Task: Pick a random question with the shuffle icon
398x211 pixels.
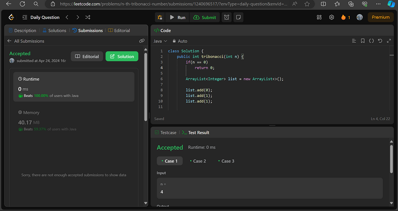Action: (88, 17)
